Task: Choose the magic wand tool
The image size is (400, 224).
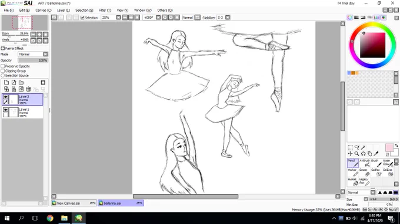Action: coord(363,147)
